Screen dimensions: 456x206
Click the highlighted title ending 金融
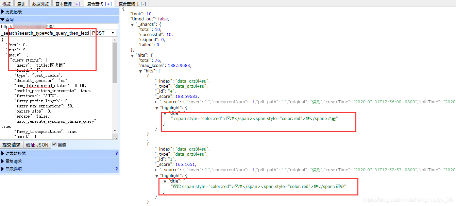tap(254, 119)
